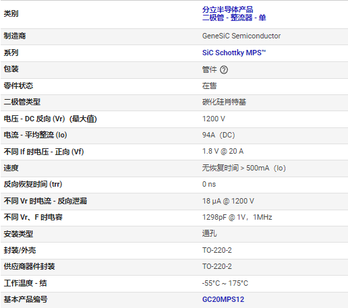This screenshot has height=308, width=348.
Task: Click the 94A (DC) current value
Action: point(219,135)
